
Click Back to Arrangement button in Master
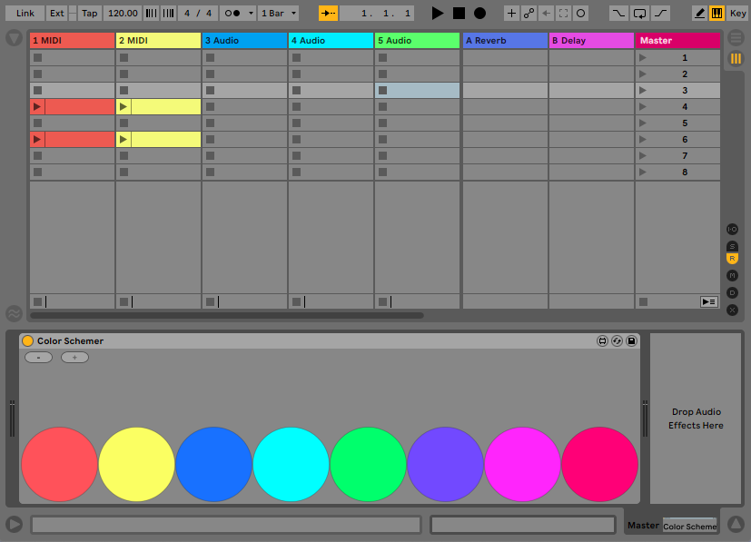click(708, 301)
